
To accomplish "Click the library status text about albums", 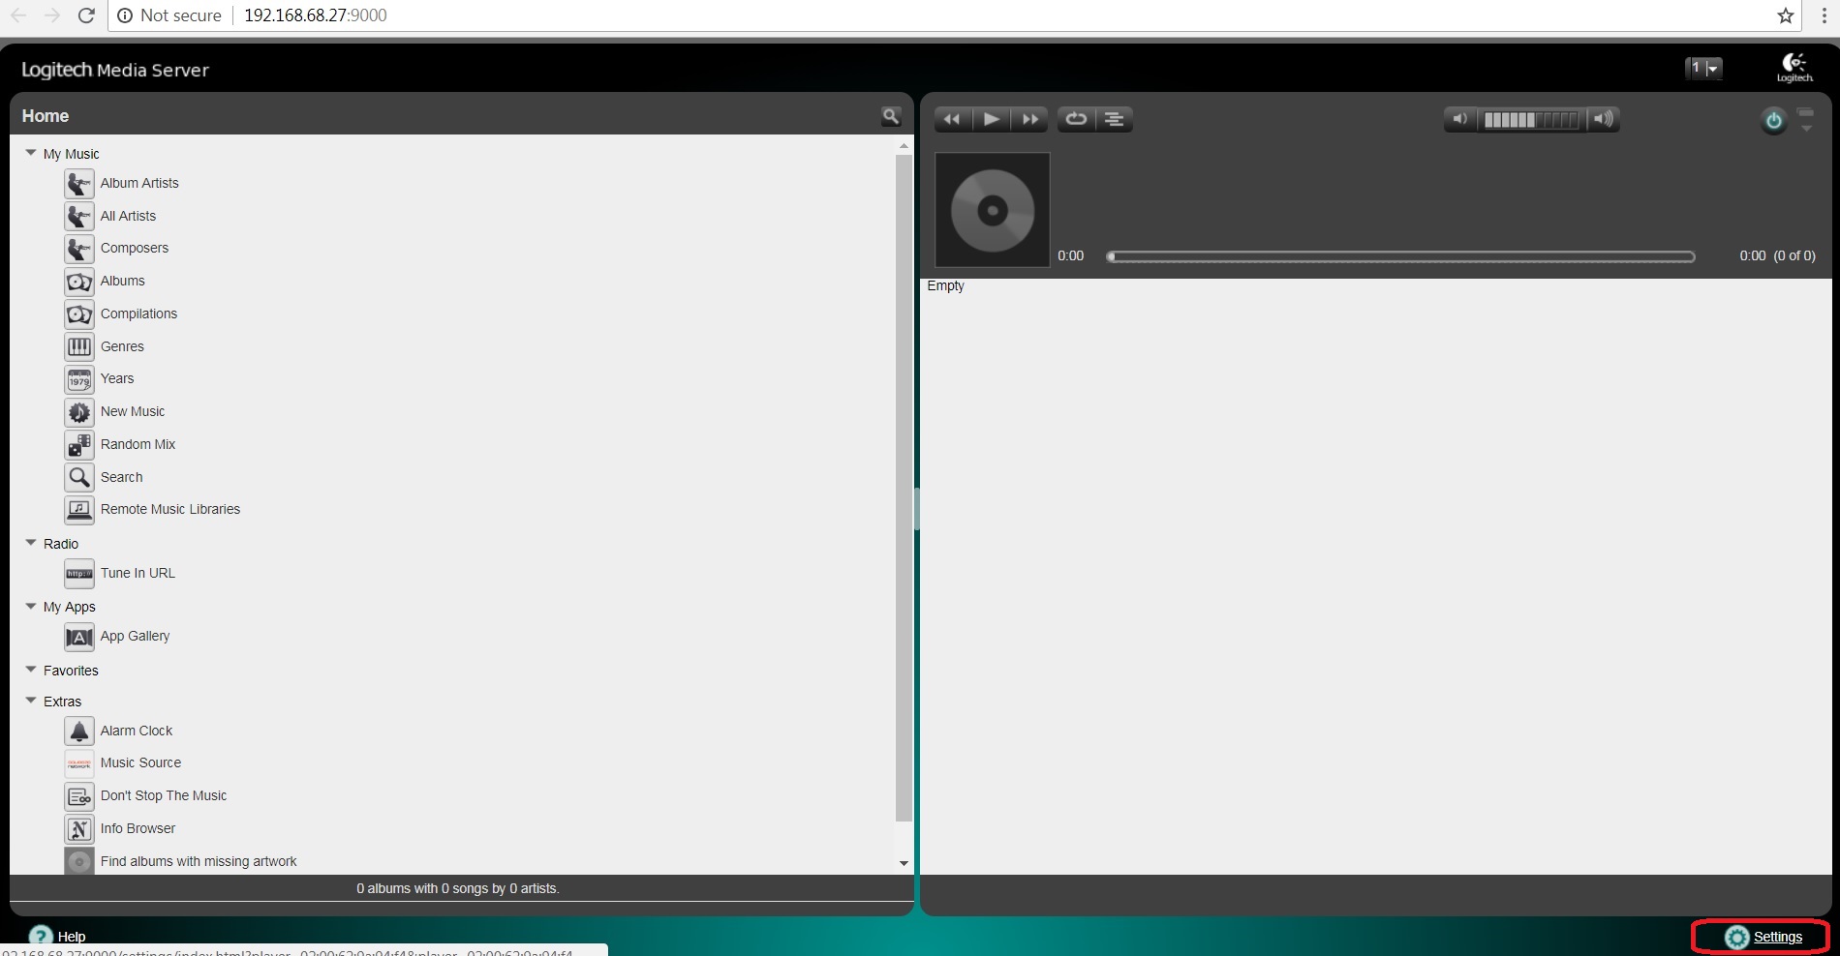I will click(458, 888).
